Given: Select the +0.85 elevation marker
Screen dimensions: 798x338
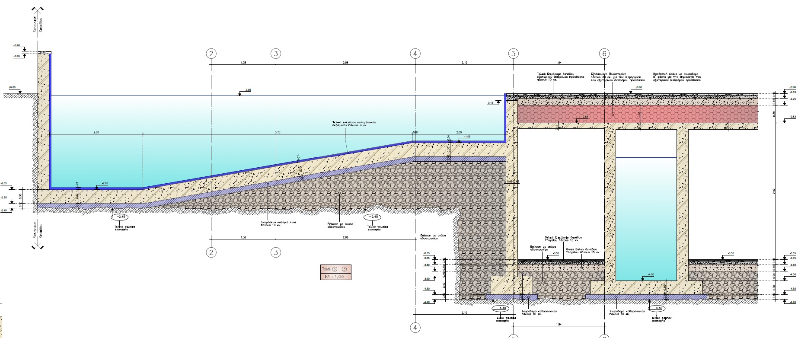Looking at the screenshot, I should pos(16,56).
